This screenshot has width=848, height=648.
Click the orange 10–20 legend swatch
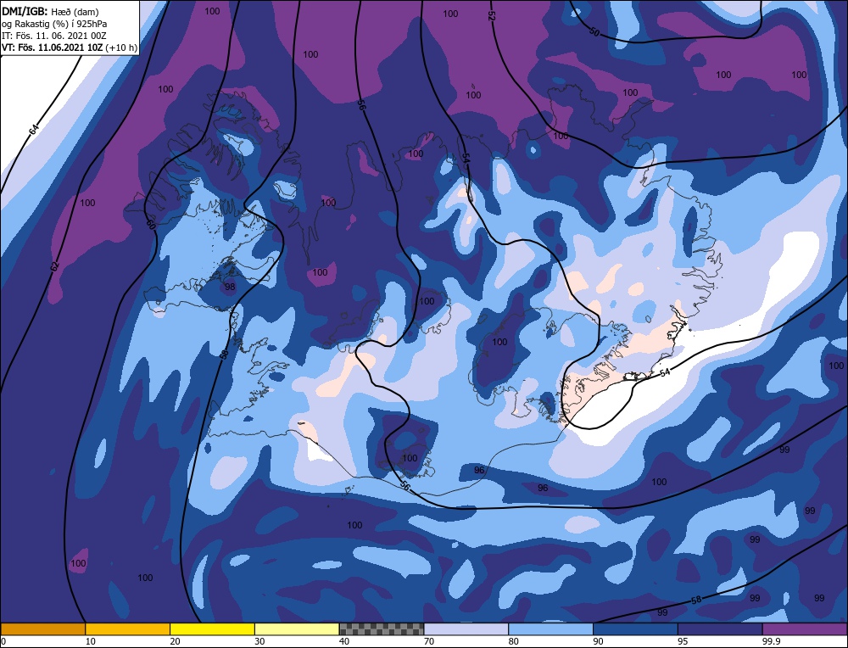pos(128,629)
